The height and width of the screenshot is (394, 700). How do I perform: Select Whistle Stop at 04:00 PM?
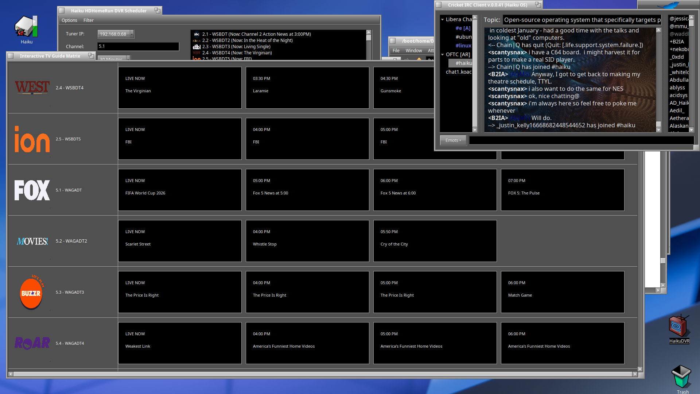(x=307, y=241)
